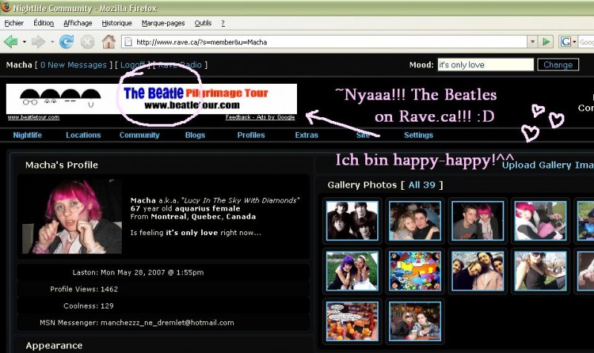Open the Marque-pages menu
The width and height of the screenshot is (594, 353).
(x=163, y=23)
